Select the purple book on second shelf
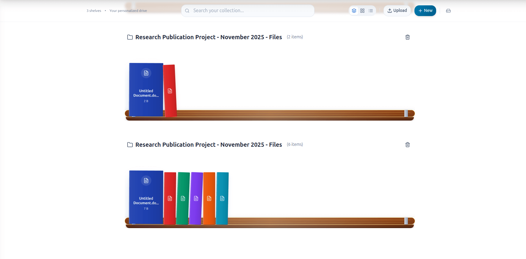526x259 pixels. [x=196, y=198]
